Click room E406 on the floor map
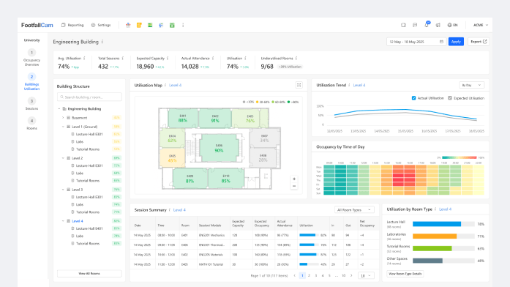Screen dimensions: 510x287 (x=219, y=148)
